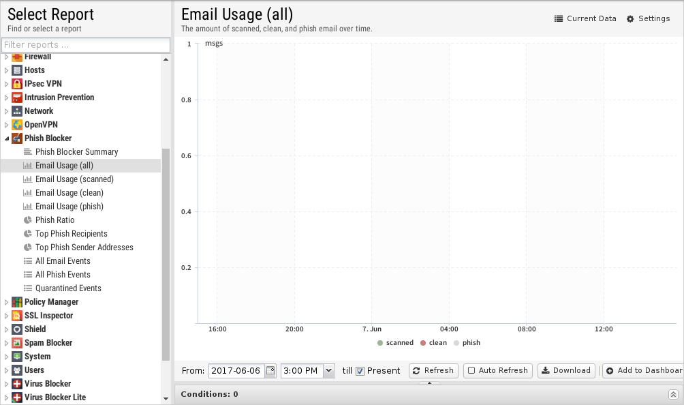
Task: Click the Refresh button
Action: point(433,371)
